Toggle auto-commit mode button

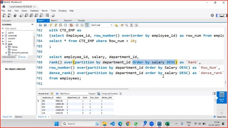point(87,25)
